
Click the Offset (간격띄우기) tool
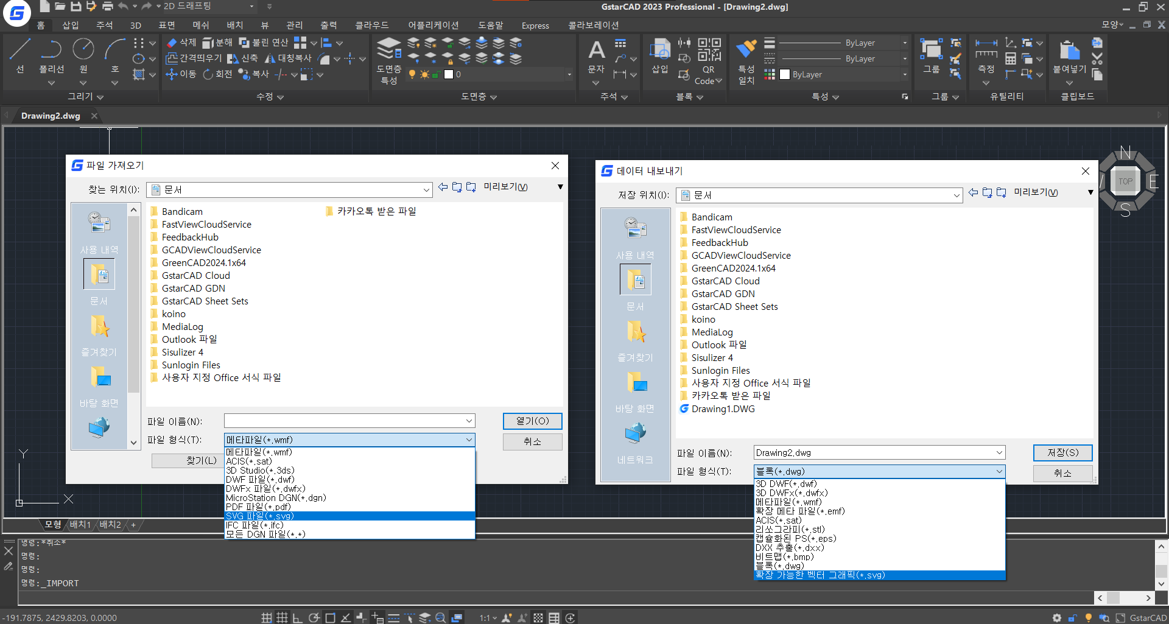click(194, 58)
